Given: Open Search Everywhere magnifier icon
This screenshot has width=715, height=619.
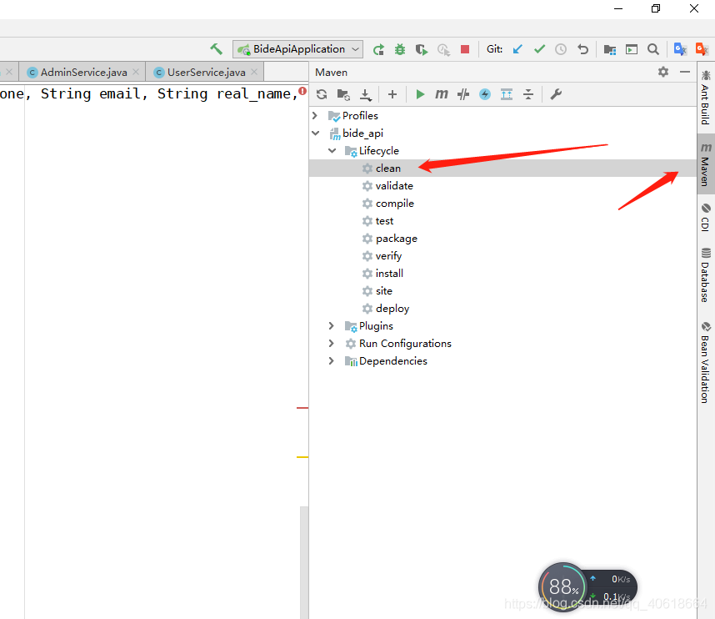Looking at the screenshot, I should 653,49.
